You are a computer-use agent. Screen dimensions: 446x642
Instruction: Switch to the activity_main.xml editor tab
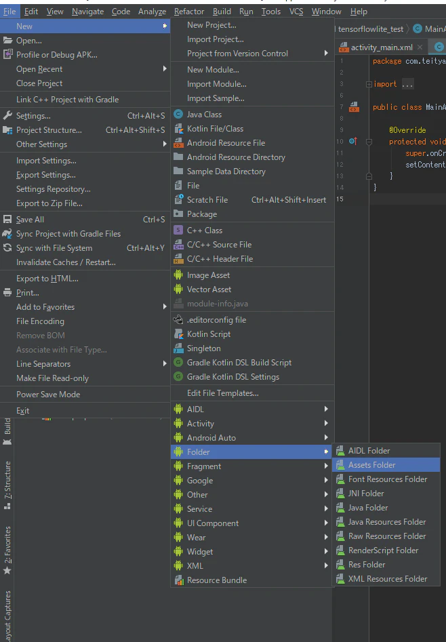pos(382,47)
